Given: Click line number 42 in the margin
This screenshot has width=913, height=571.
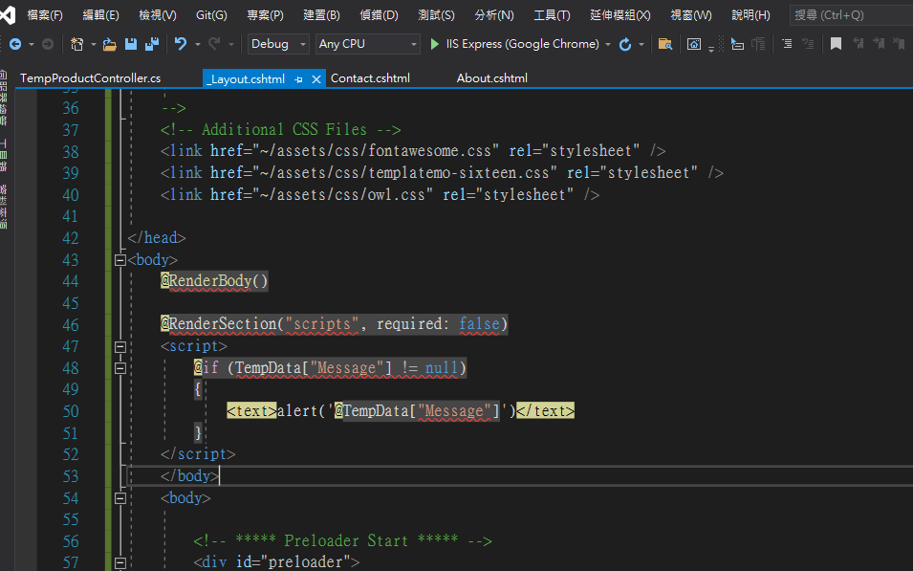Looking at the screenshot, I should click(x=70, y=238).
